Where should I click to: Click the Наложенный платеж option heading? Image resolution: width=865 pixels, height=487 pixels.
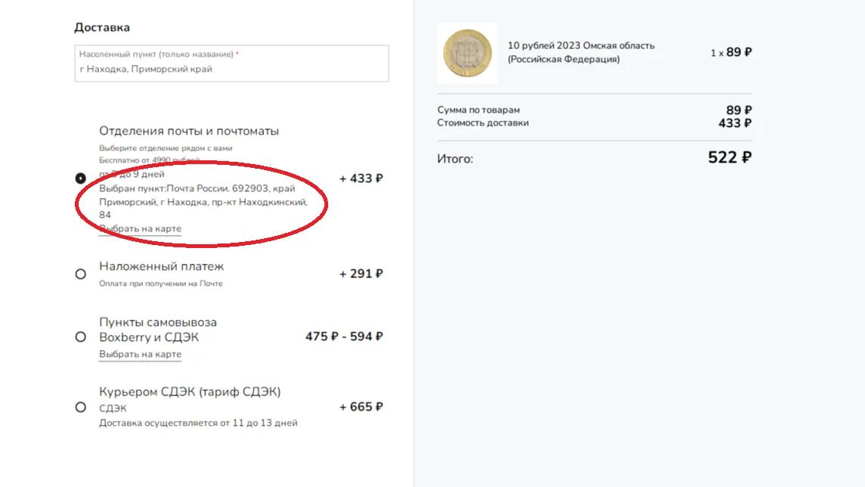tap(162, 266)
